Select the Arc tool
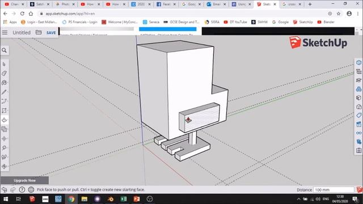 pyautogui.click(x=4, y=101)
